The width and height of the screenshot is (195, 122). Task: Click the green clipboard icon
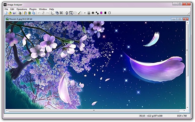(x=30, y=13)
